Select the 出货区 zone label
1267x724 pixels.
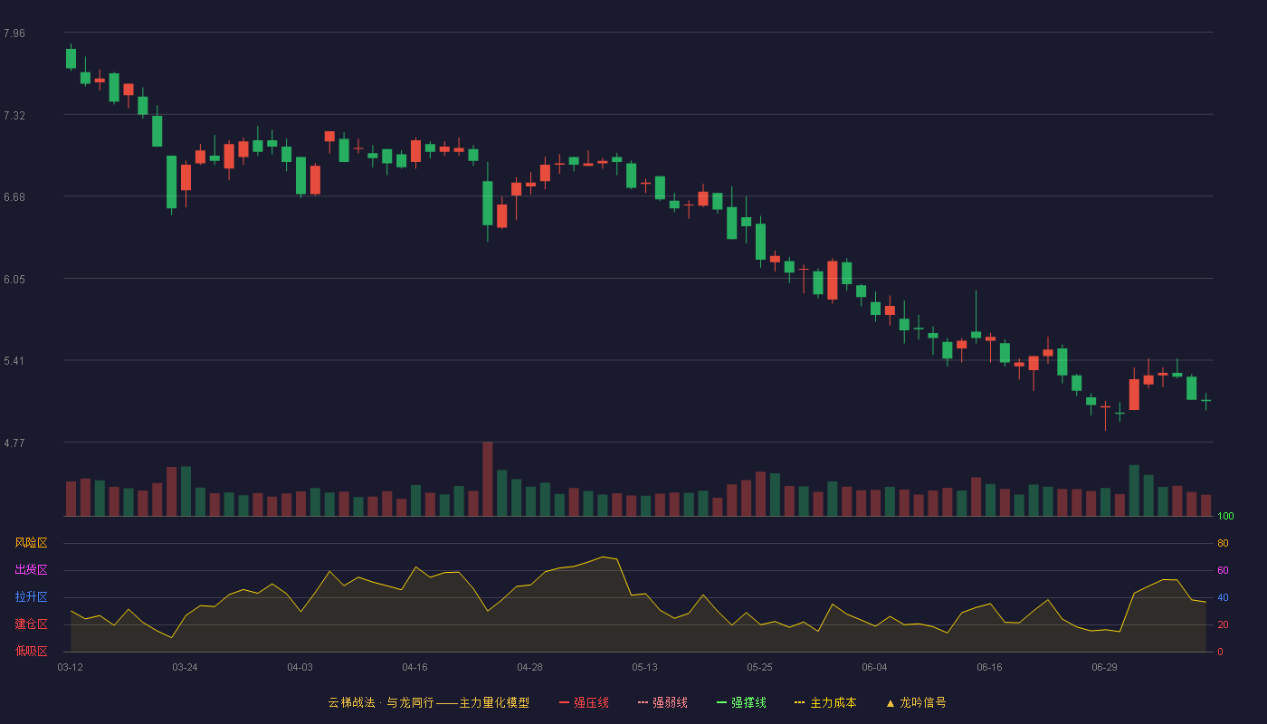tap(31, 570)
